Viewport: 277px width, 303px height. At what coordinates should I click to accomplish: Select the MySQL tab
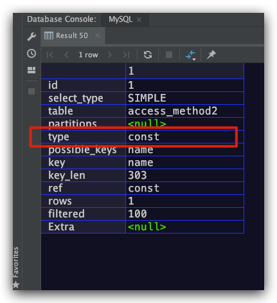coord(125,19)
